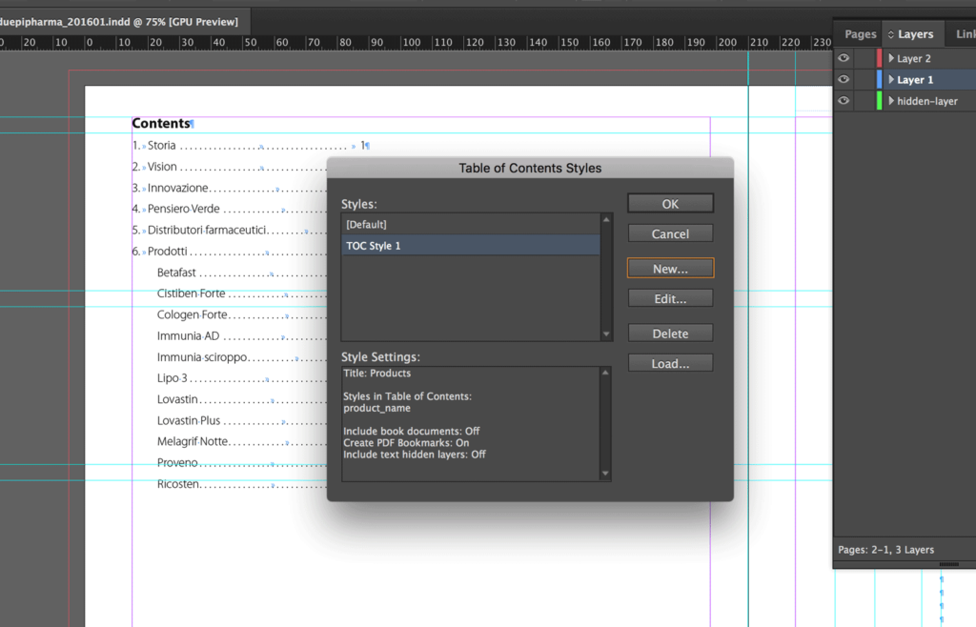The width and height of the screenshot is (976, 627).
Task: Delete the selected TOC style
Action: click(670, 334)
